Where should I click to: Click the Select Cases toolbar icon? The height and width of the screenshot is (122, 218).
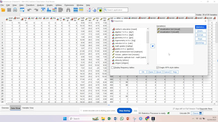click(x=81, y=10)
